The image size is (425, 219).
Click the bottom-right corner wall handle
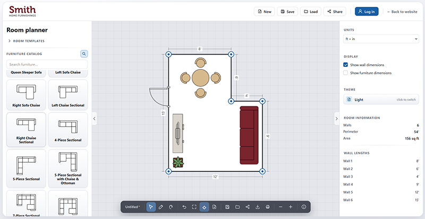[262, 171]
